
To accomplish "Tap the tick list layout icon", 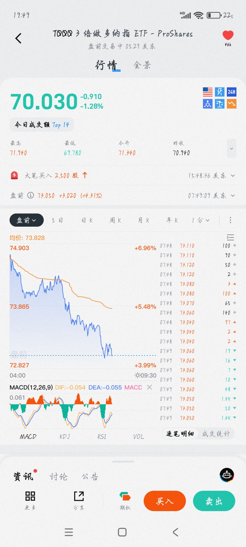I will click(x=230, y=238).
